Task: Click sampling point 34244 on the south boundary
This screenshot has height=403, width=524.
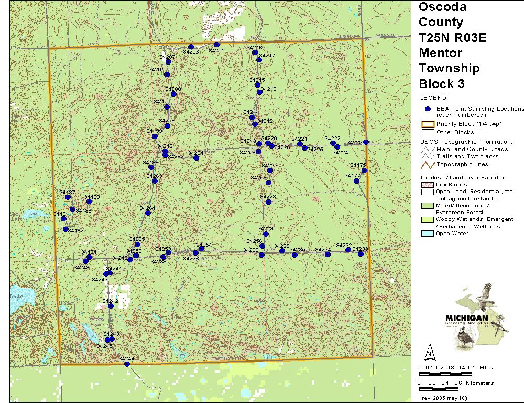Action: point(127,364)
